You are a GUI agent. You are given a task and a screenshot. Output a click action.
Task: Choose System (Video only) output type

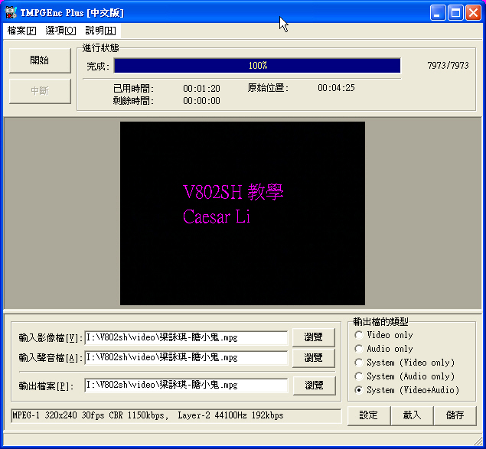click(359, 363)
